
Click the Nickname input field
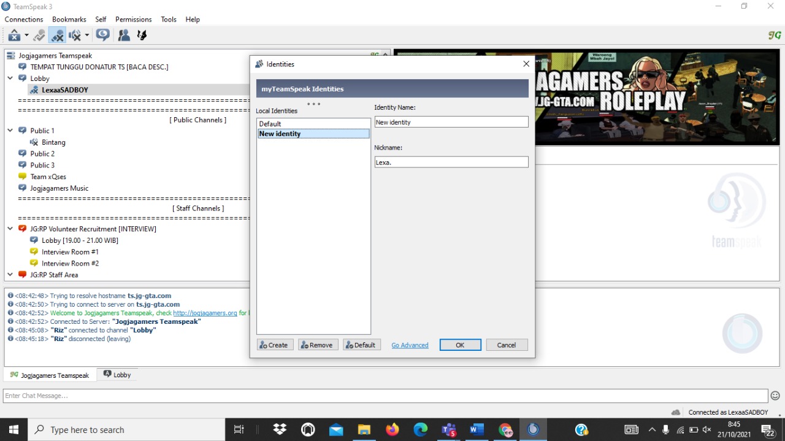coord(451,163)
